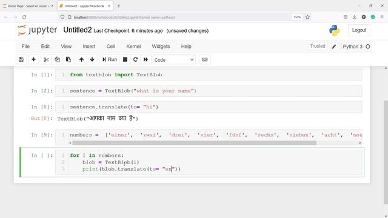Cut selected cells with the scissors icon

click(46, 59)
